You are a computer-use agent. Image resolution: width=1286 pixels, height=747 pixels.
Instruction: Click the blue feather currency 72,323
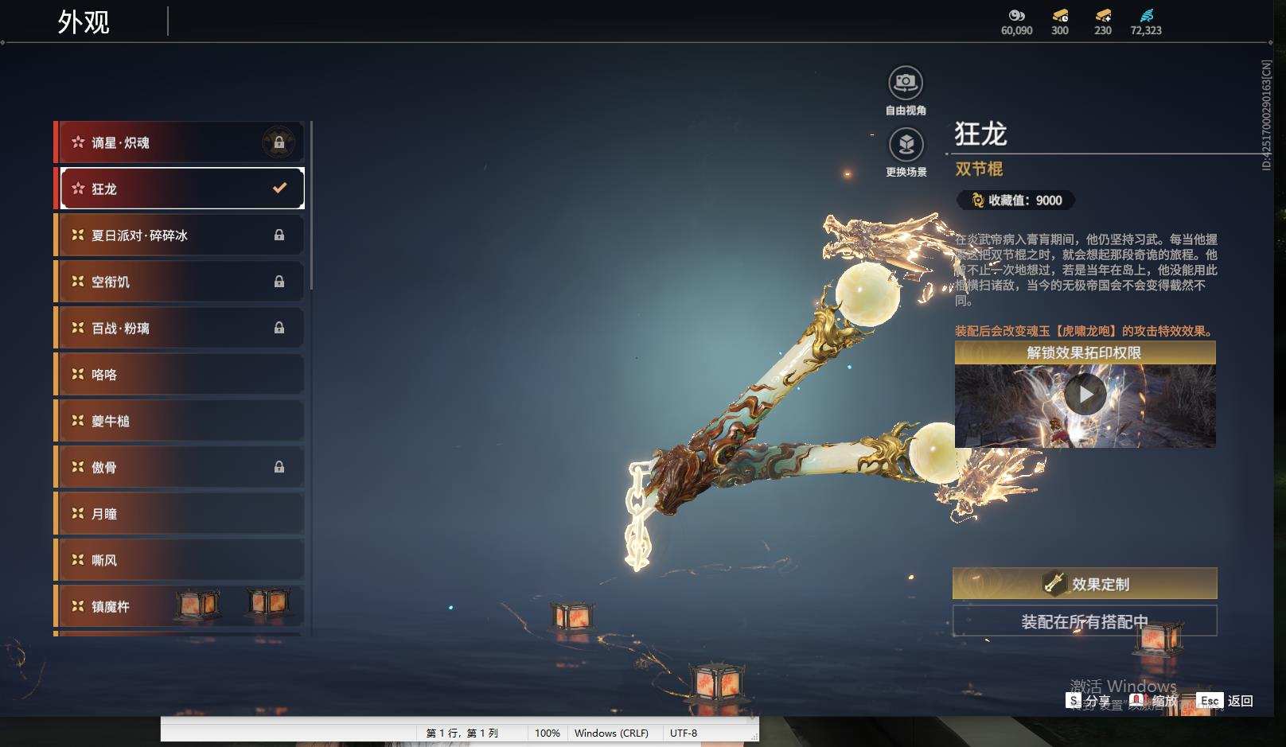coord(1146,22)
